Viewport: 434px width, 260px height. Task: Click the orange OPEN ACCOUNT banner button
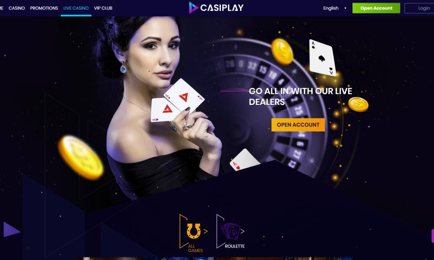click(x=298, y=125)
